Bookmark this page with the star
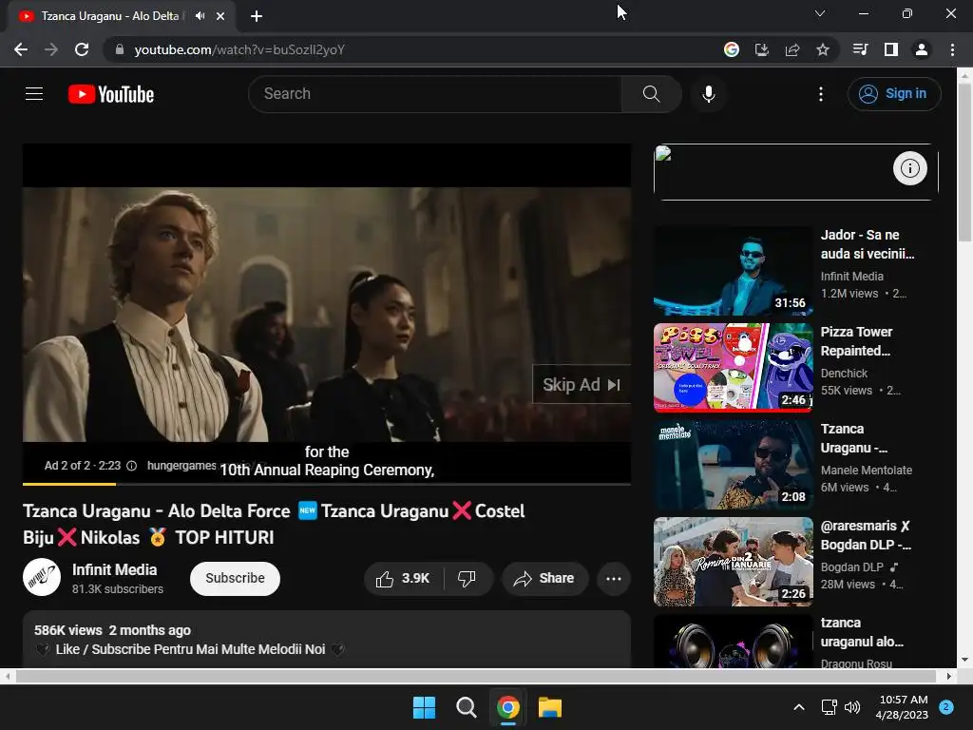This screenshot has height=730, width=973. (822, 49)
